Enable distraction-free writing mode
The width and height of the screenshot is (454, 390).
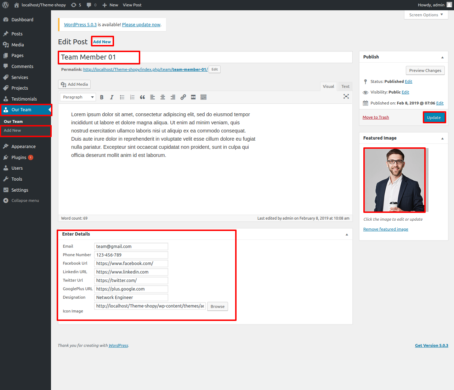(x=346, y=96)
